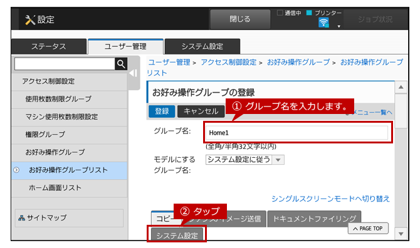Image resolution: width=420 pixels, height=248 pixels.
Task: Click the sitemap icon
Action: coord(22,218)
